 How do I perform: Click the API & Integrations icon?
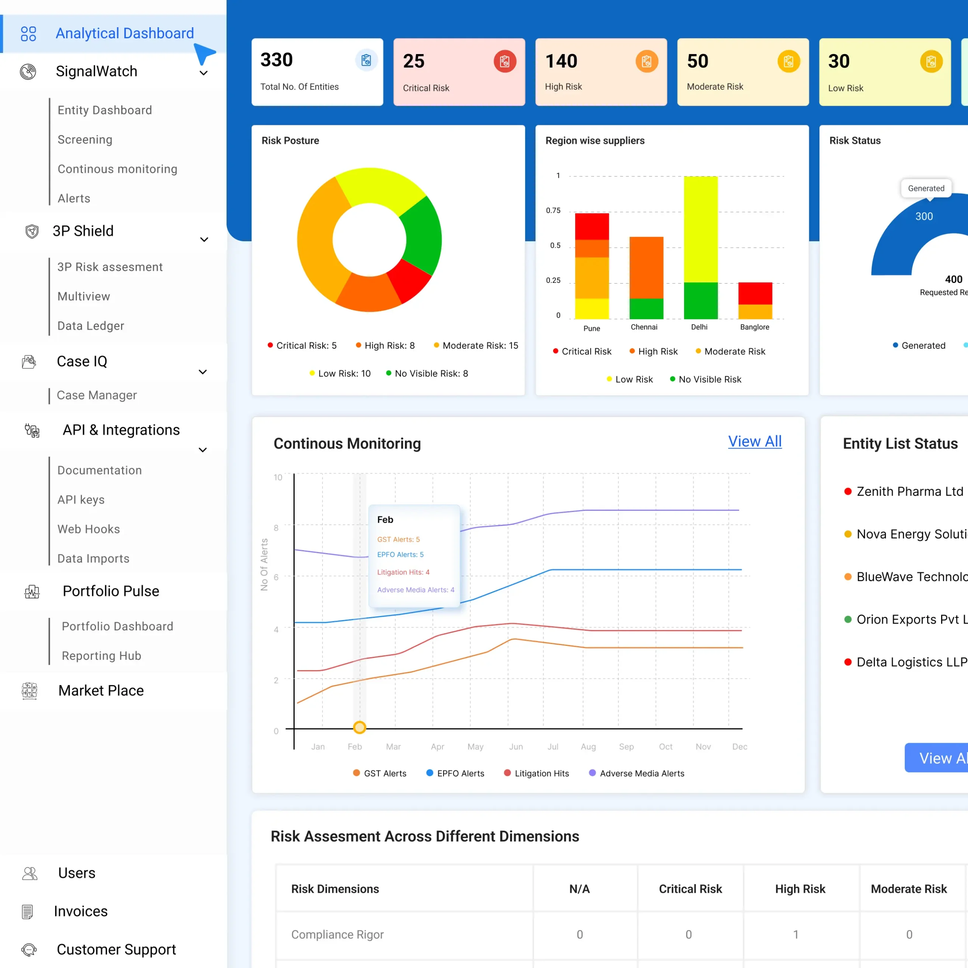click(x=32, y=430)
